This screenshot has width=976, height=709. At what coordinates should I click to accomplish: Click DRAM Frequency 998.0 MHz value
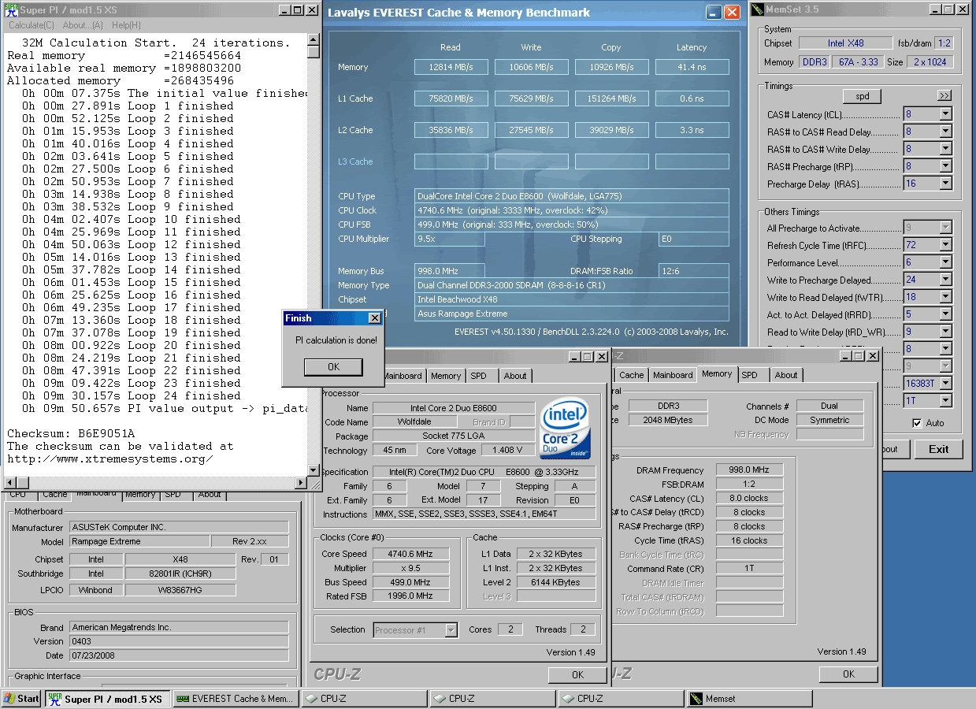coord(749,470)
